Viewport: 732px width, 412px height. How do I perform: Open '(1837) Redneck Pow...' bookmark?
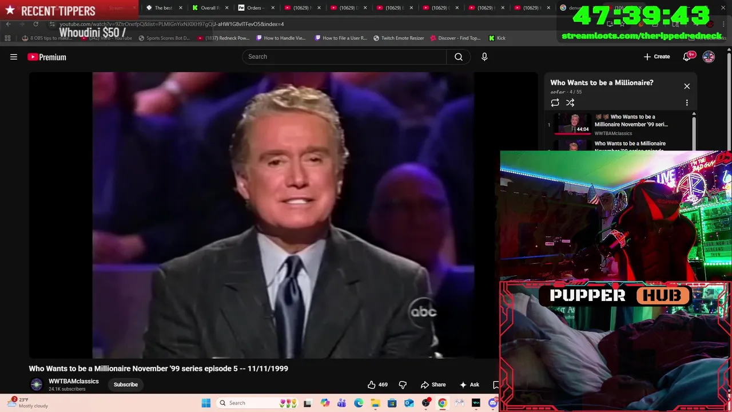224,38
